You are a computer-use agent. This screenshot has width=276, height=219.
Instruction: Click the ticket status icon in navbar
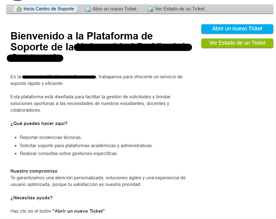pyautogui.click(x=150, y=9)
